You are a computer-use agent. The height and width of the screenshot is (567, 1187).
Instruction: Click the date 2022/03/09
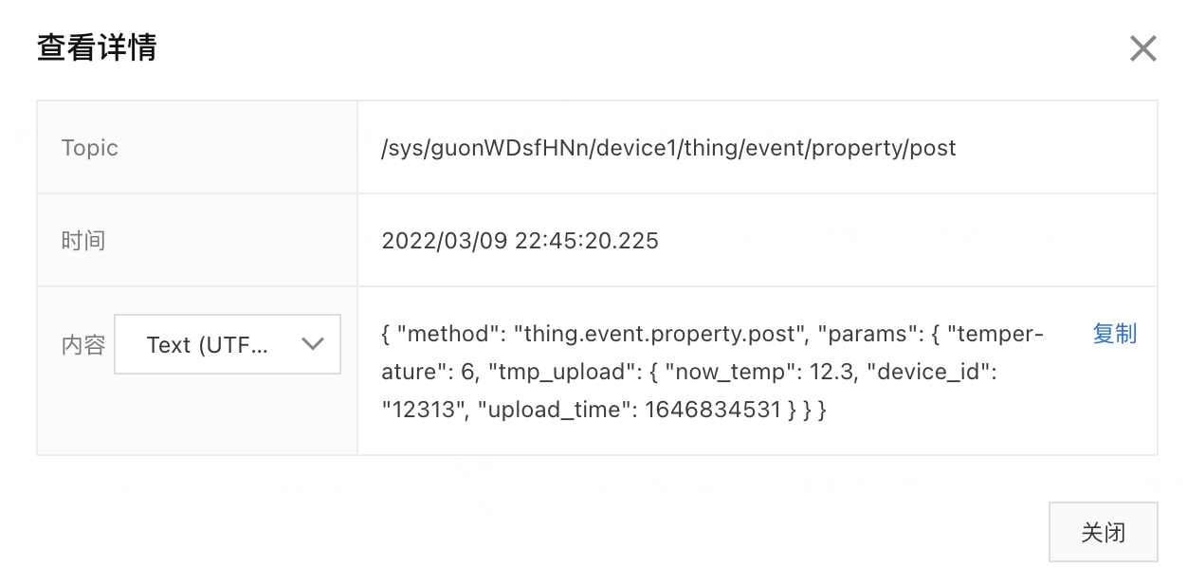point(444,241)
